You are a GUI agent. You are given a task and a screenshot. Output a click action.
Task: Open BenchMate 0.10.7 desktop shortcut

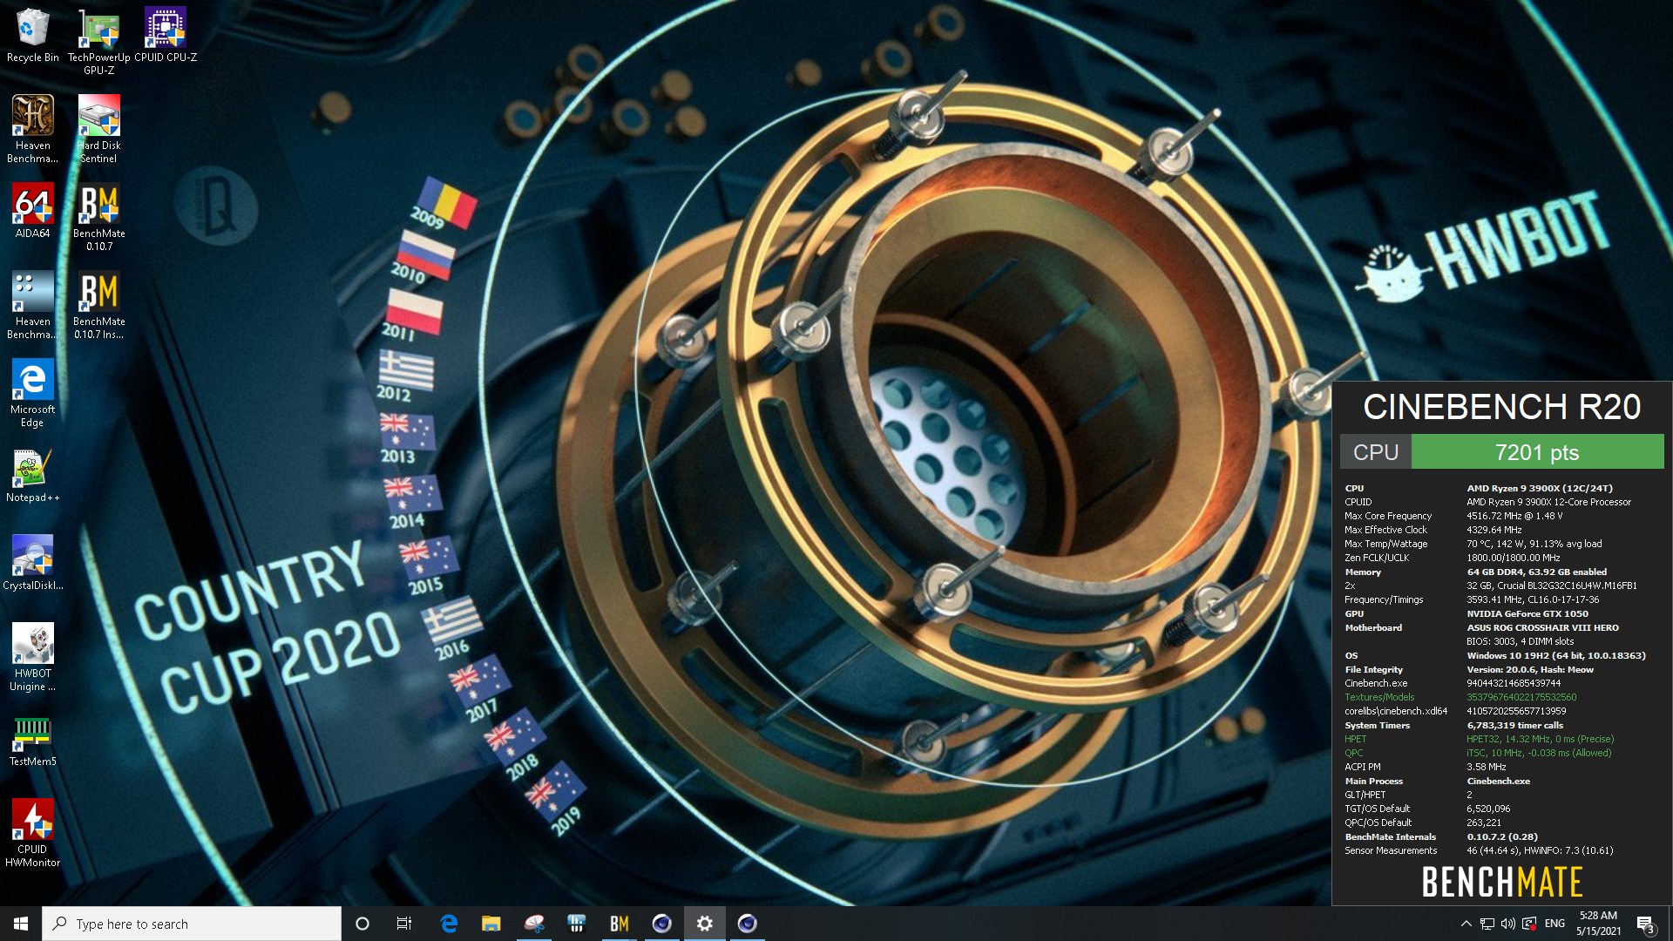pos(98,217)
